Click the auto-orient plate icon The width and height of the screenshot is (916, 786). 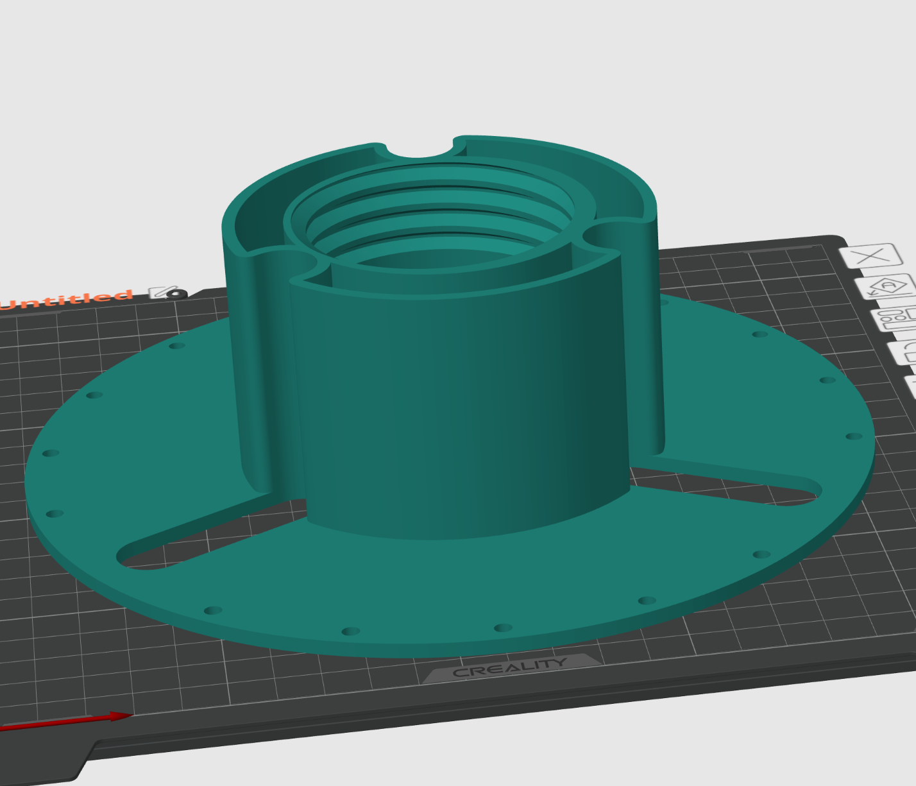point(887,287)
